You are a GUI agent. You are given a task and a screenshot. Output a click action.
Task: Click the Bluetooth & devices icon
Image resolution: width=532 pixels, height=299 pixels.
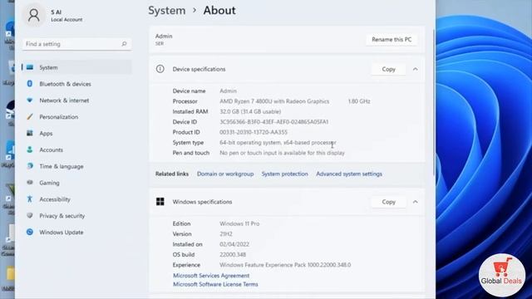[30, 84]
